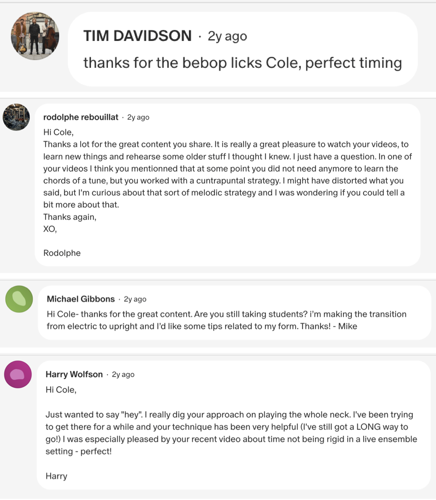436x500 pixels.
Task: Select rodolphe's comment about cuntrapuntal strategy
Action: 228,174
